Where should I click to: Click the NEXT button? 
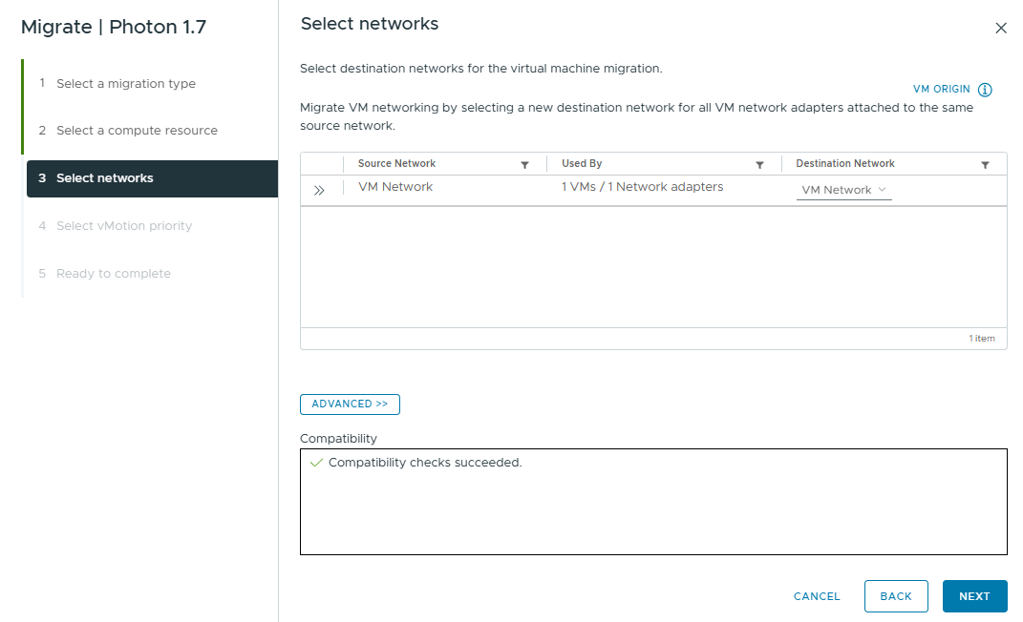tap(974, 595)
